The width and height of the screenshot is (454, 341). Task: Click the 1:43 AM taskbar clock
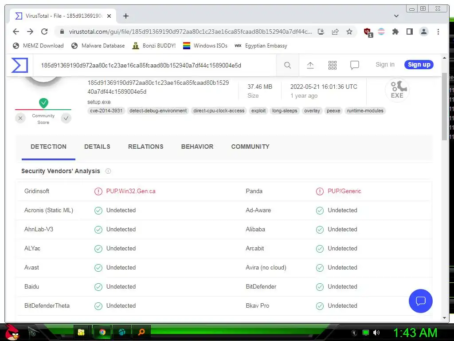coord(415,333)
